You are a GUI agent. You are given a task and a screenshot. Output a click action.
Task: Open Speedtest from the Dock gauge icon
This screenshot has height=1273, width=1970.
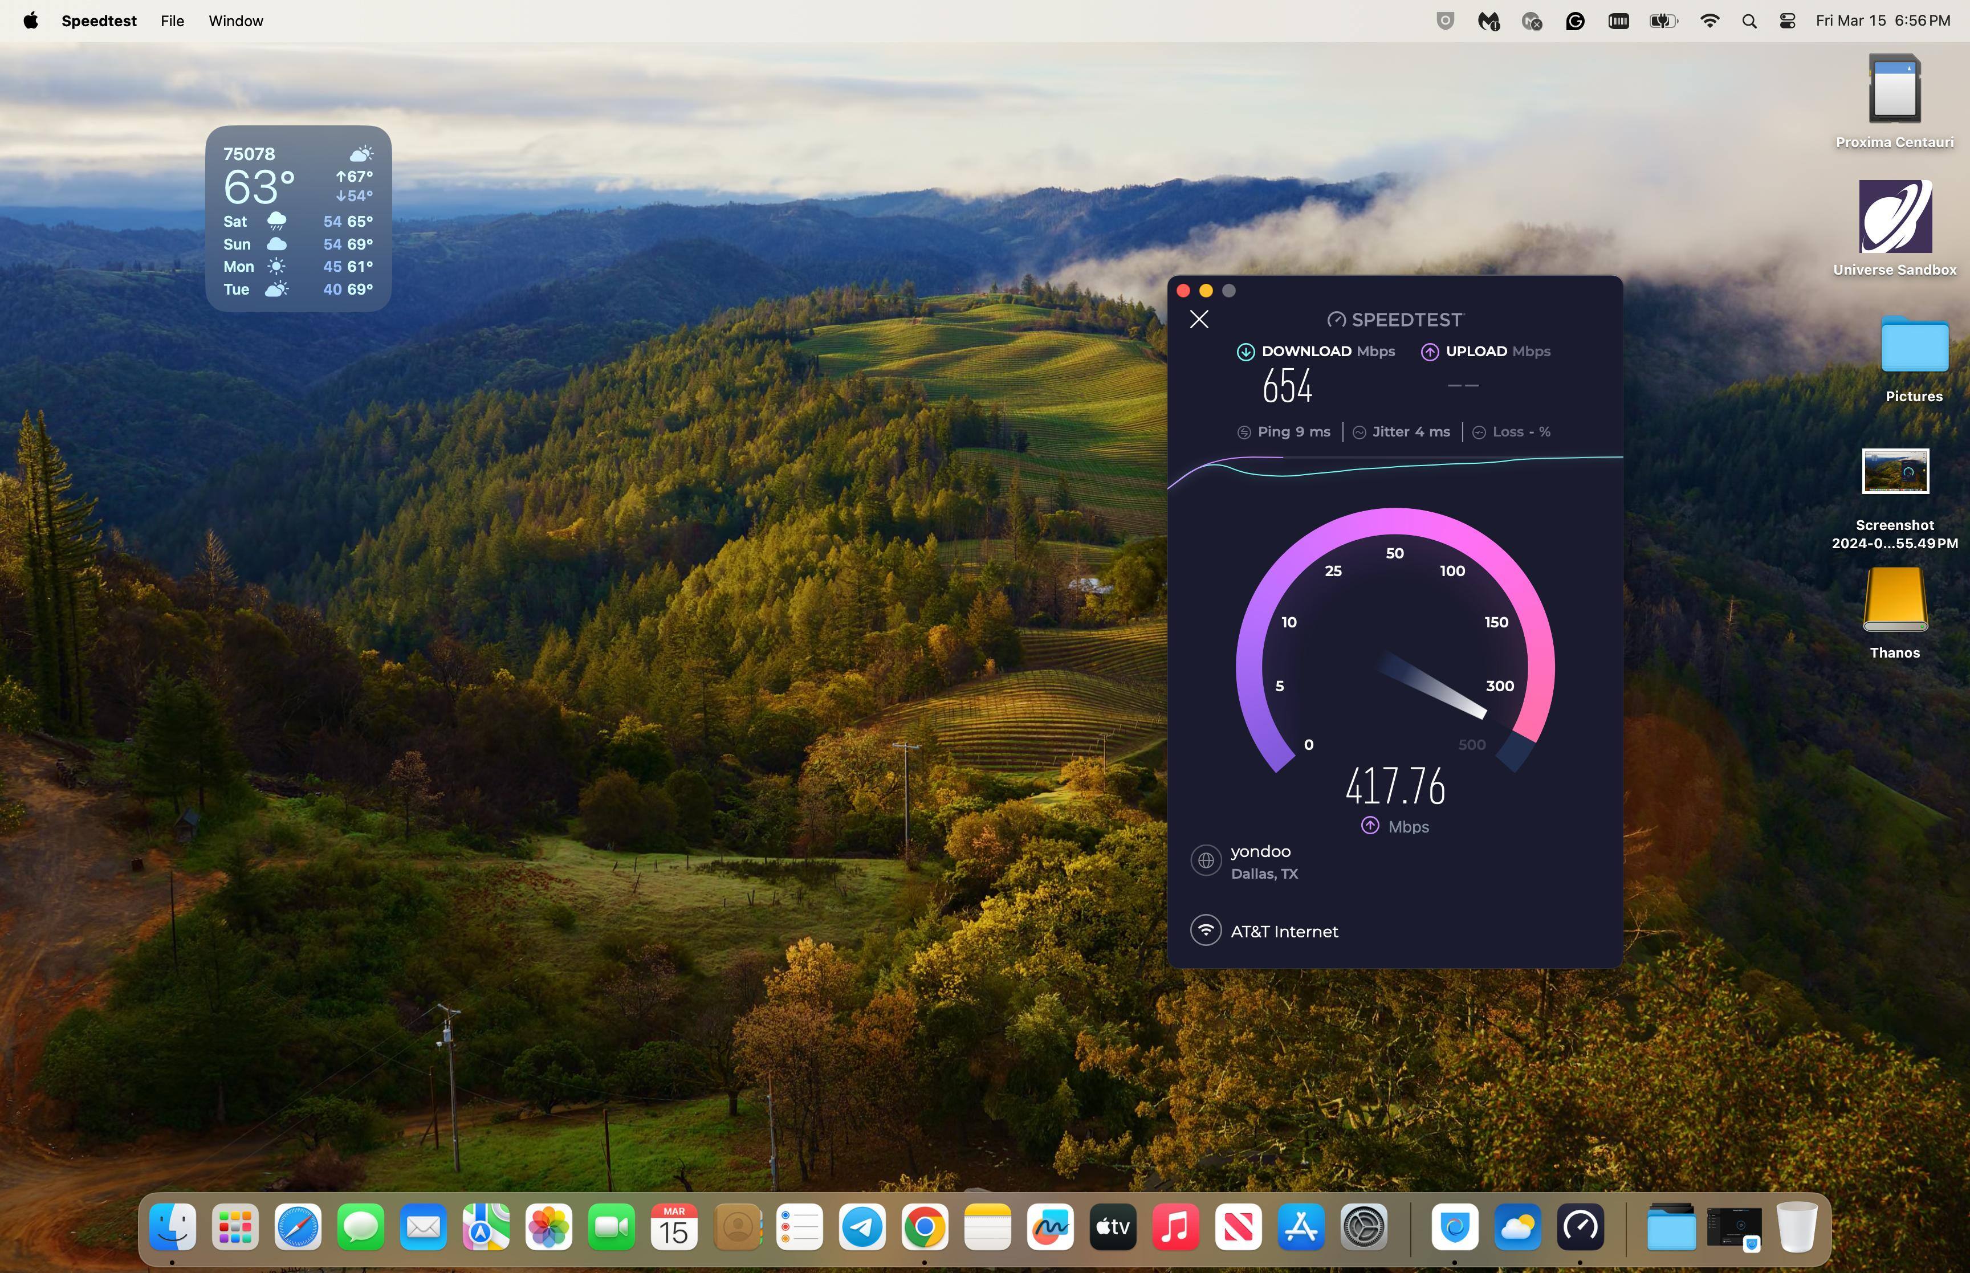click(x=1580, y=1227)
